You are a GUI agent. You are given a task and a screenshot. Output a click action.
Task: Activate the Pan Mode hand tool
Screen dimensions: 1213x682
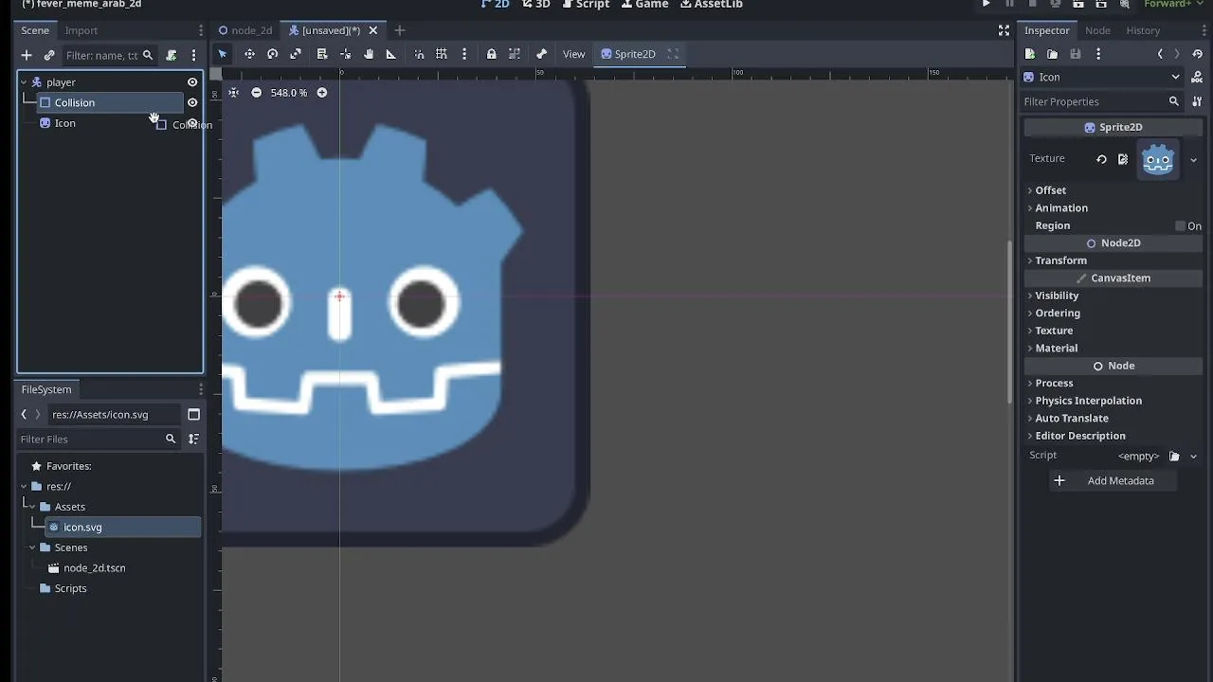(x=369, y=54)
